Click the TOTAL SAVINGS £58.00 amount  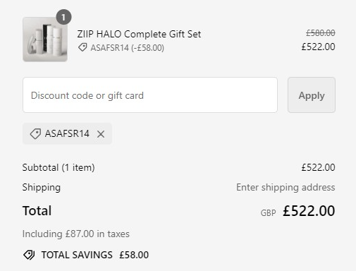click(x=134, y=255)
